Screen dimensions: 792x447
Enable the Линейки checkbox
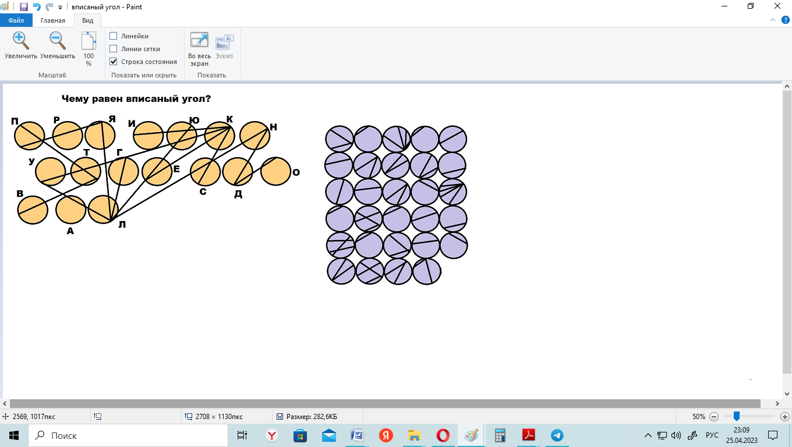[x=114, y=36]
